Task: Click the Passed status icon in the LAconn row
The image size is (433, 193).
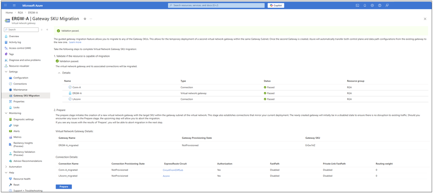Action: tap(265, 99)
